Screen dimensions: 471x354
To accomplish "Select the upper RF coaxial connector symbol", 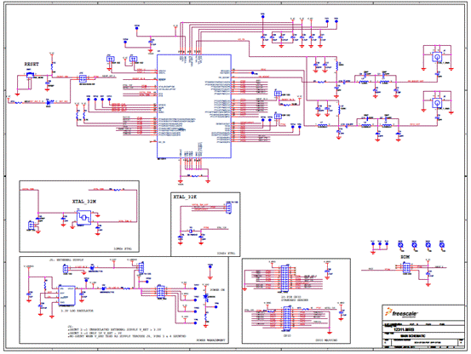I will 437,56.
